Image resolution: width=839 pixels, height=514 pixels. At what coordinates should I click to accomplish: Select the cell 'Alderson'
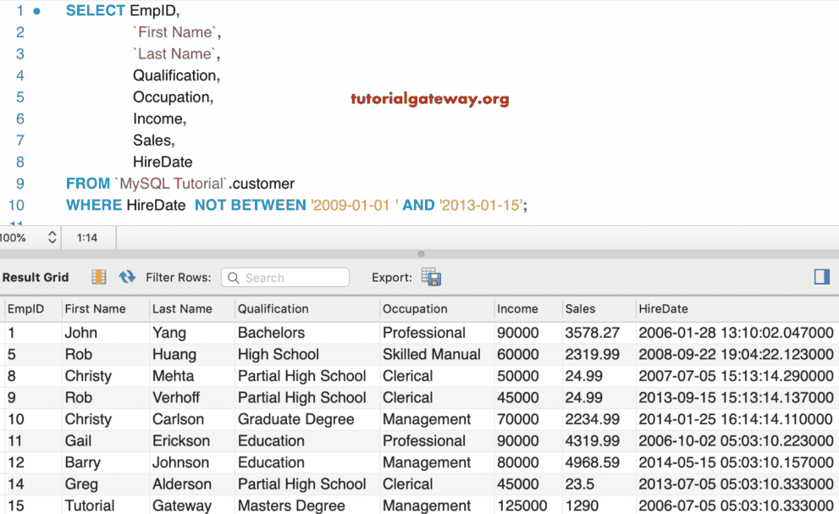pyautogui.click(x=182, y=484)
